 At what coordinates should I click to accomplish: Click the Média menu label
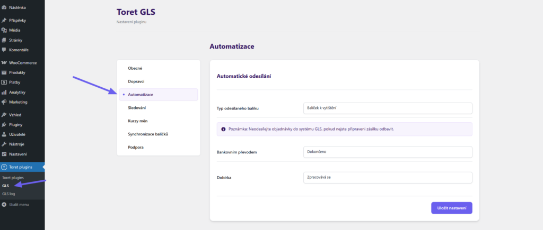click(14, 30)
